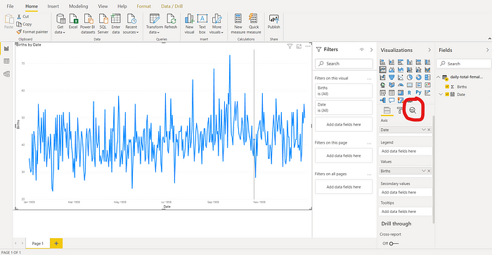Open the Analytics pane magnifier tab

pos(413,110)
